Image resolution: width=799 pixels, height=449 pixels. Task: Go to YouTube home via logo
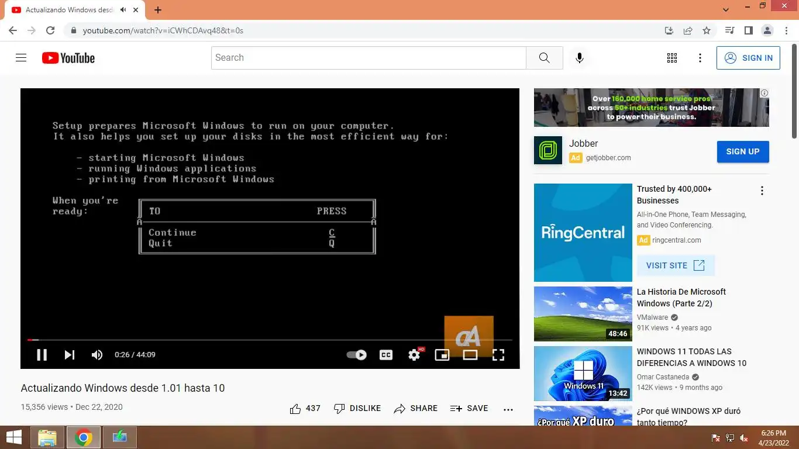(68, 58)
